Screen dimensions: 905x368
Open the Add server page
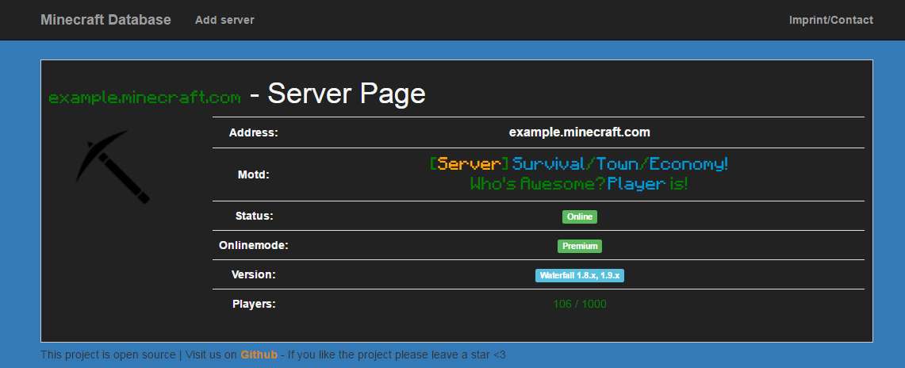(x=224, y=20)
